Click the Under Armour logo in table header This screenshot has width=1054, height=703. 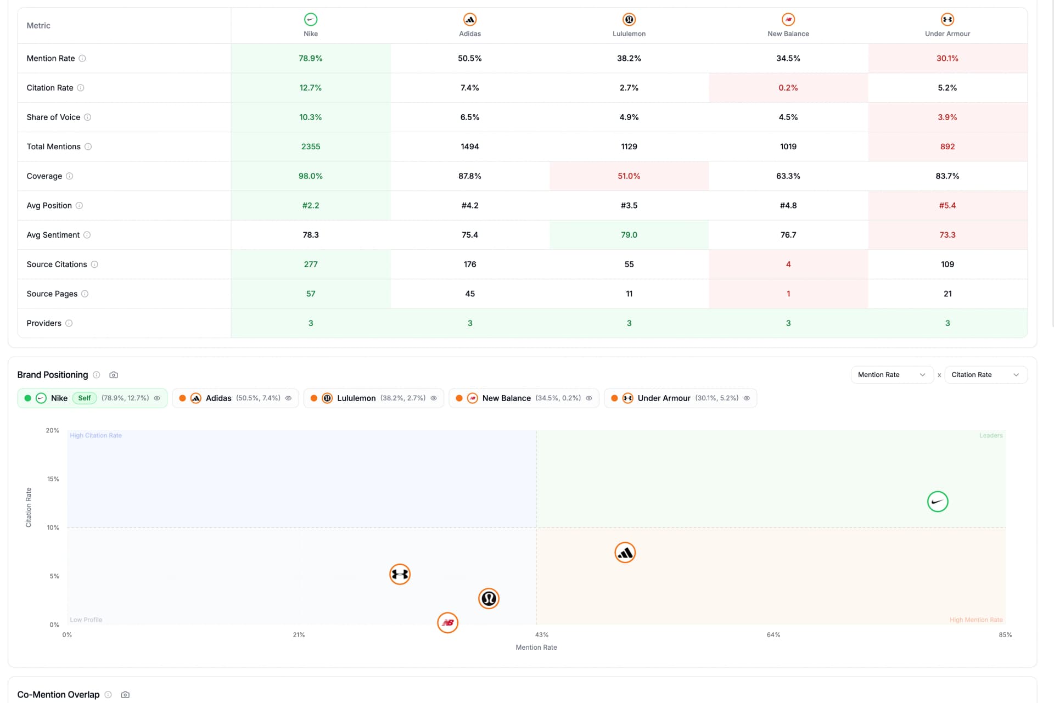[x=948, y=20]
